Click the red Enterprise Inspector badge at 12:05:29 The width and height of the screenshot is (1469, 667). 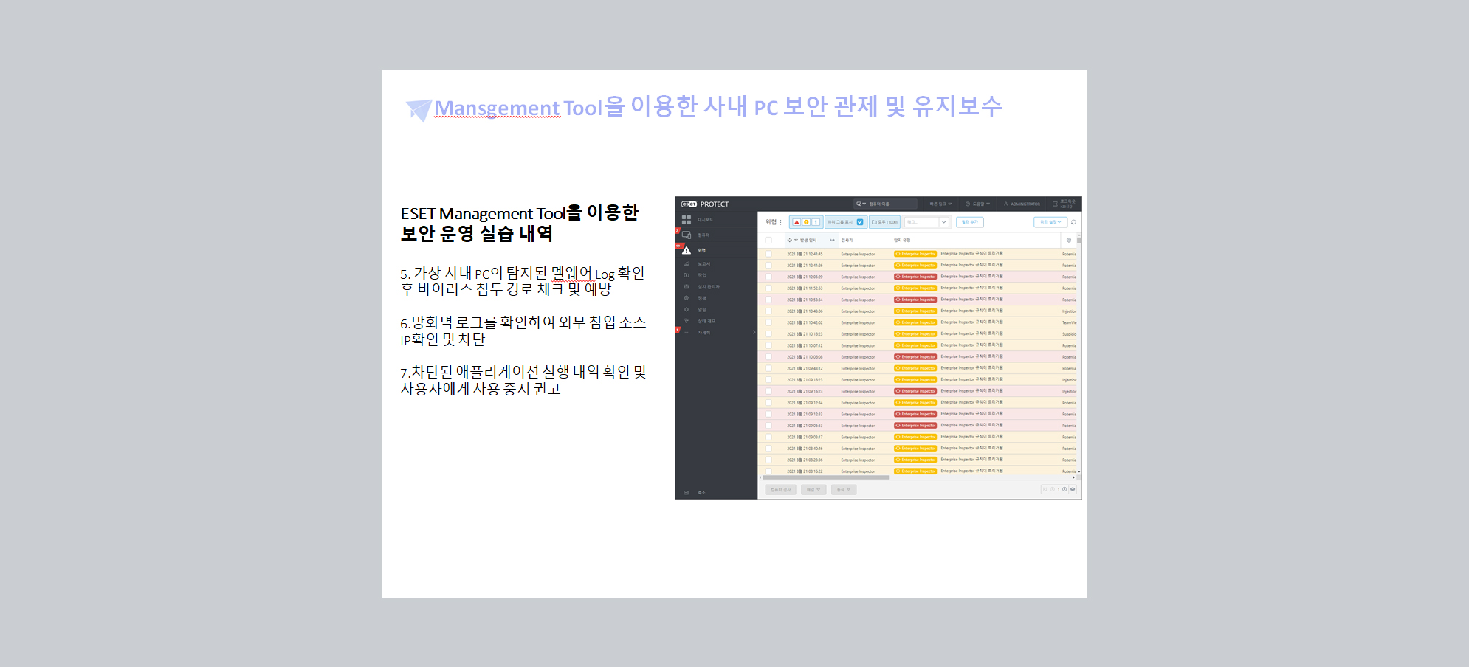pos(915,277)
